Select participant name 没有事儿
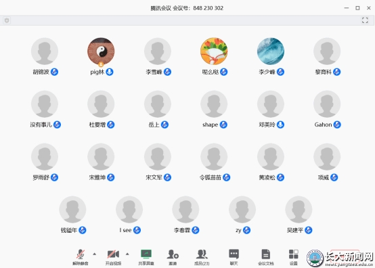The image size is (375, 268). coord(41,125)
